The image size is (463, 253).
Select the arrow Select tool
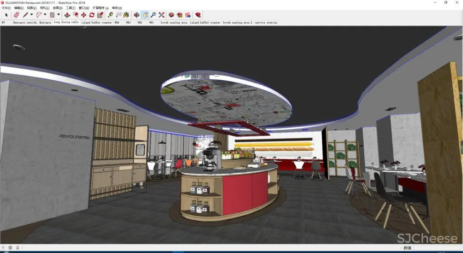[6, 15]
